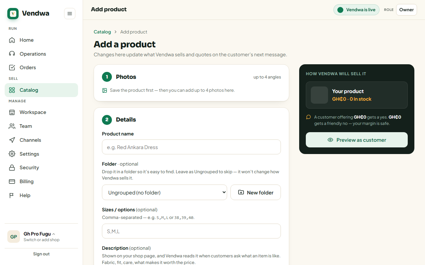The width and height of the screenshot is (425, 265).
Task: Click the Vendwa logo icon
Action: pos(13,14)
